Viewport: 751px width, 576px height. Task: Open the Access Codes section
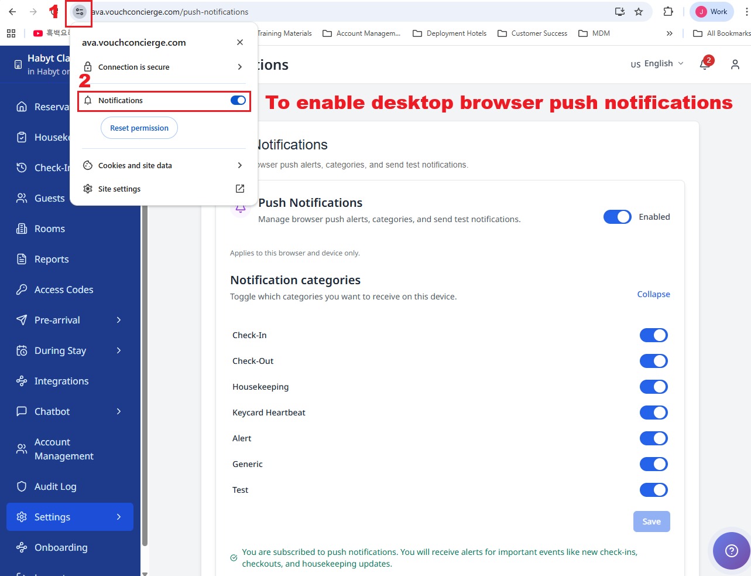63,289
